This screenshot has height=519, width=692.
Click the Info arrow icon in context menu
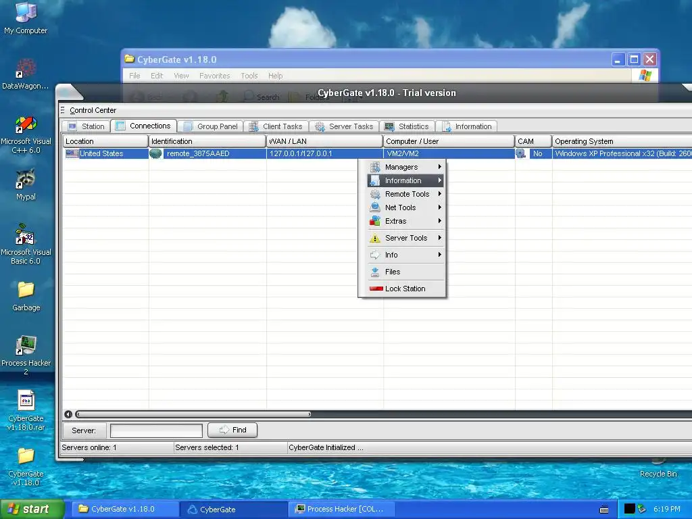tap(374, 255)
